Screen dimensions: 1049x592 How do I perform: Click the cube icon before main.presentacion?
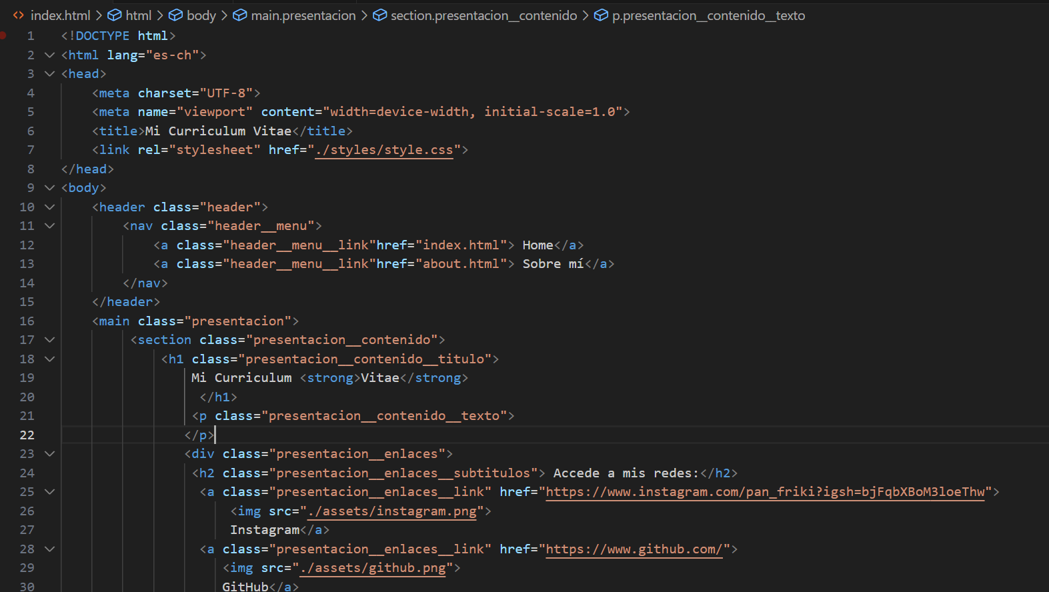point(240,15)
